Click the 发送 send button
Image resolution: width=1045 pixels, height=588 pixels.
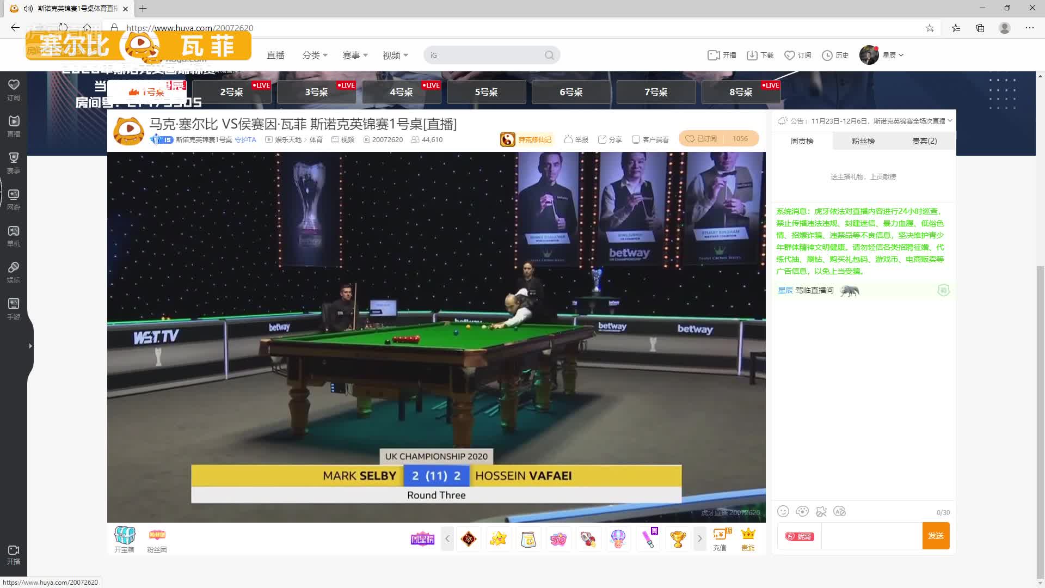(x=936, y=536)
